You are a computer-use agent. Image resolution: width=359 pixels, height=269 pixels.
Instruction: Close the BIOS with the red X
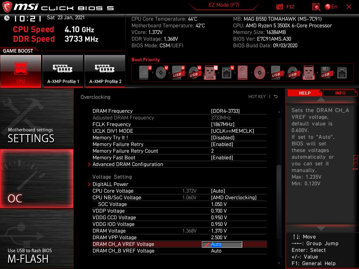click(349, 7)
